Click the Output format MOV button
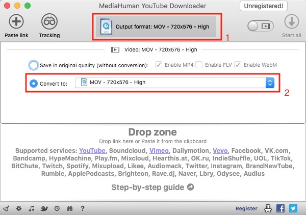Viewport: 306px width, 215px height. tap(156, 26)
